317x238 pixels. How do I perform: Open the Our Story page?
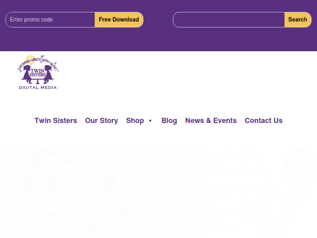(x=101, y=120)
